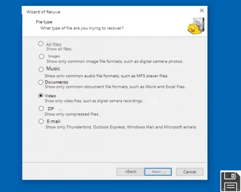This screenshot has height=192, width=241.
Task: Pick the ZIP compressed files option
Action: (41, 108)
